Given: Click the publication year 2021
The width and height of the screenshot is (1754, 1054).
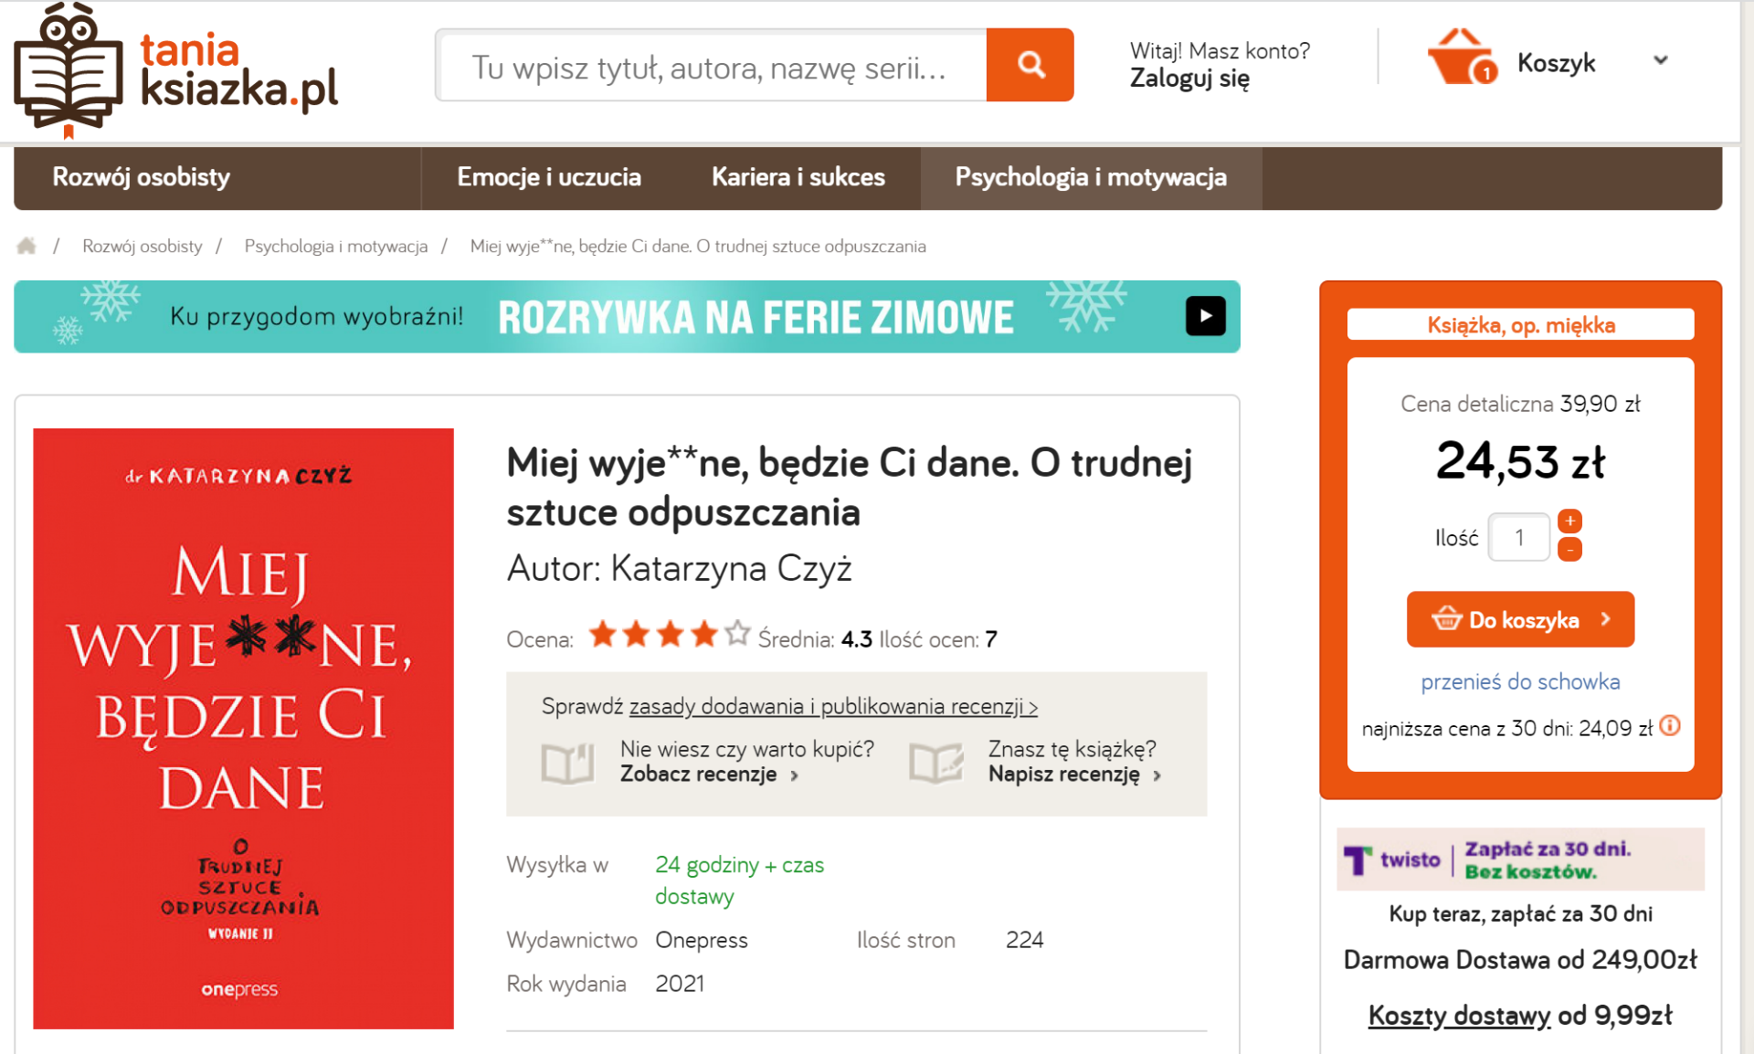Looking at the screenshot, I should [x=680, y=985].
